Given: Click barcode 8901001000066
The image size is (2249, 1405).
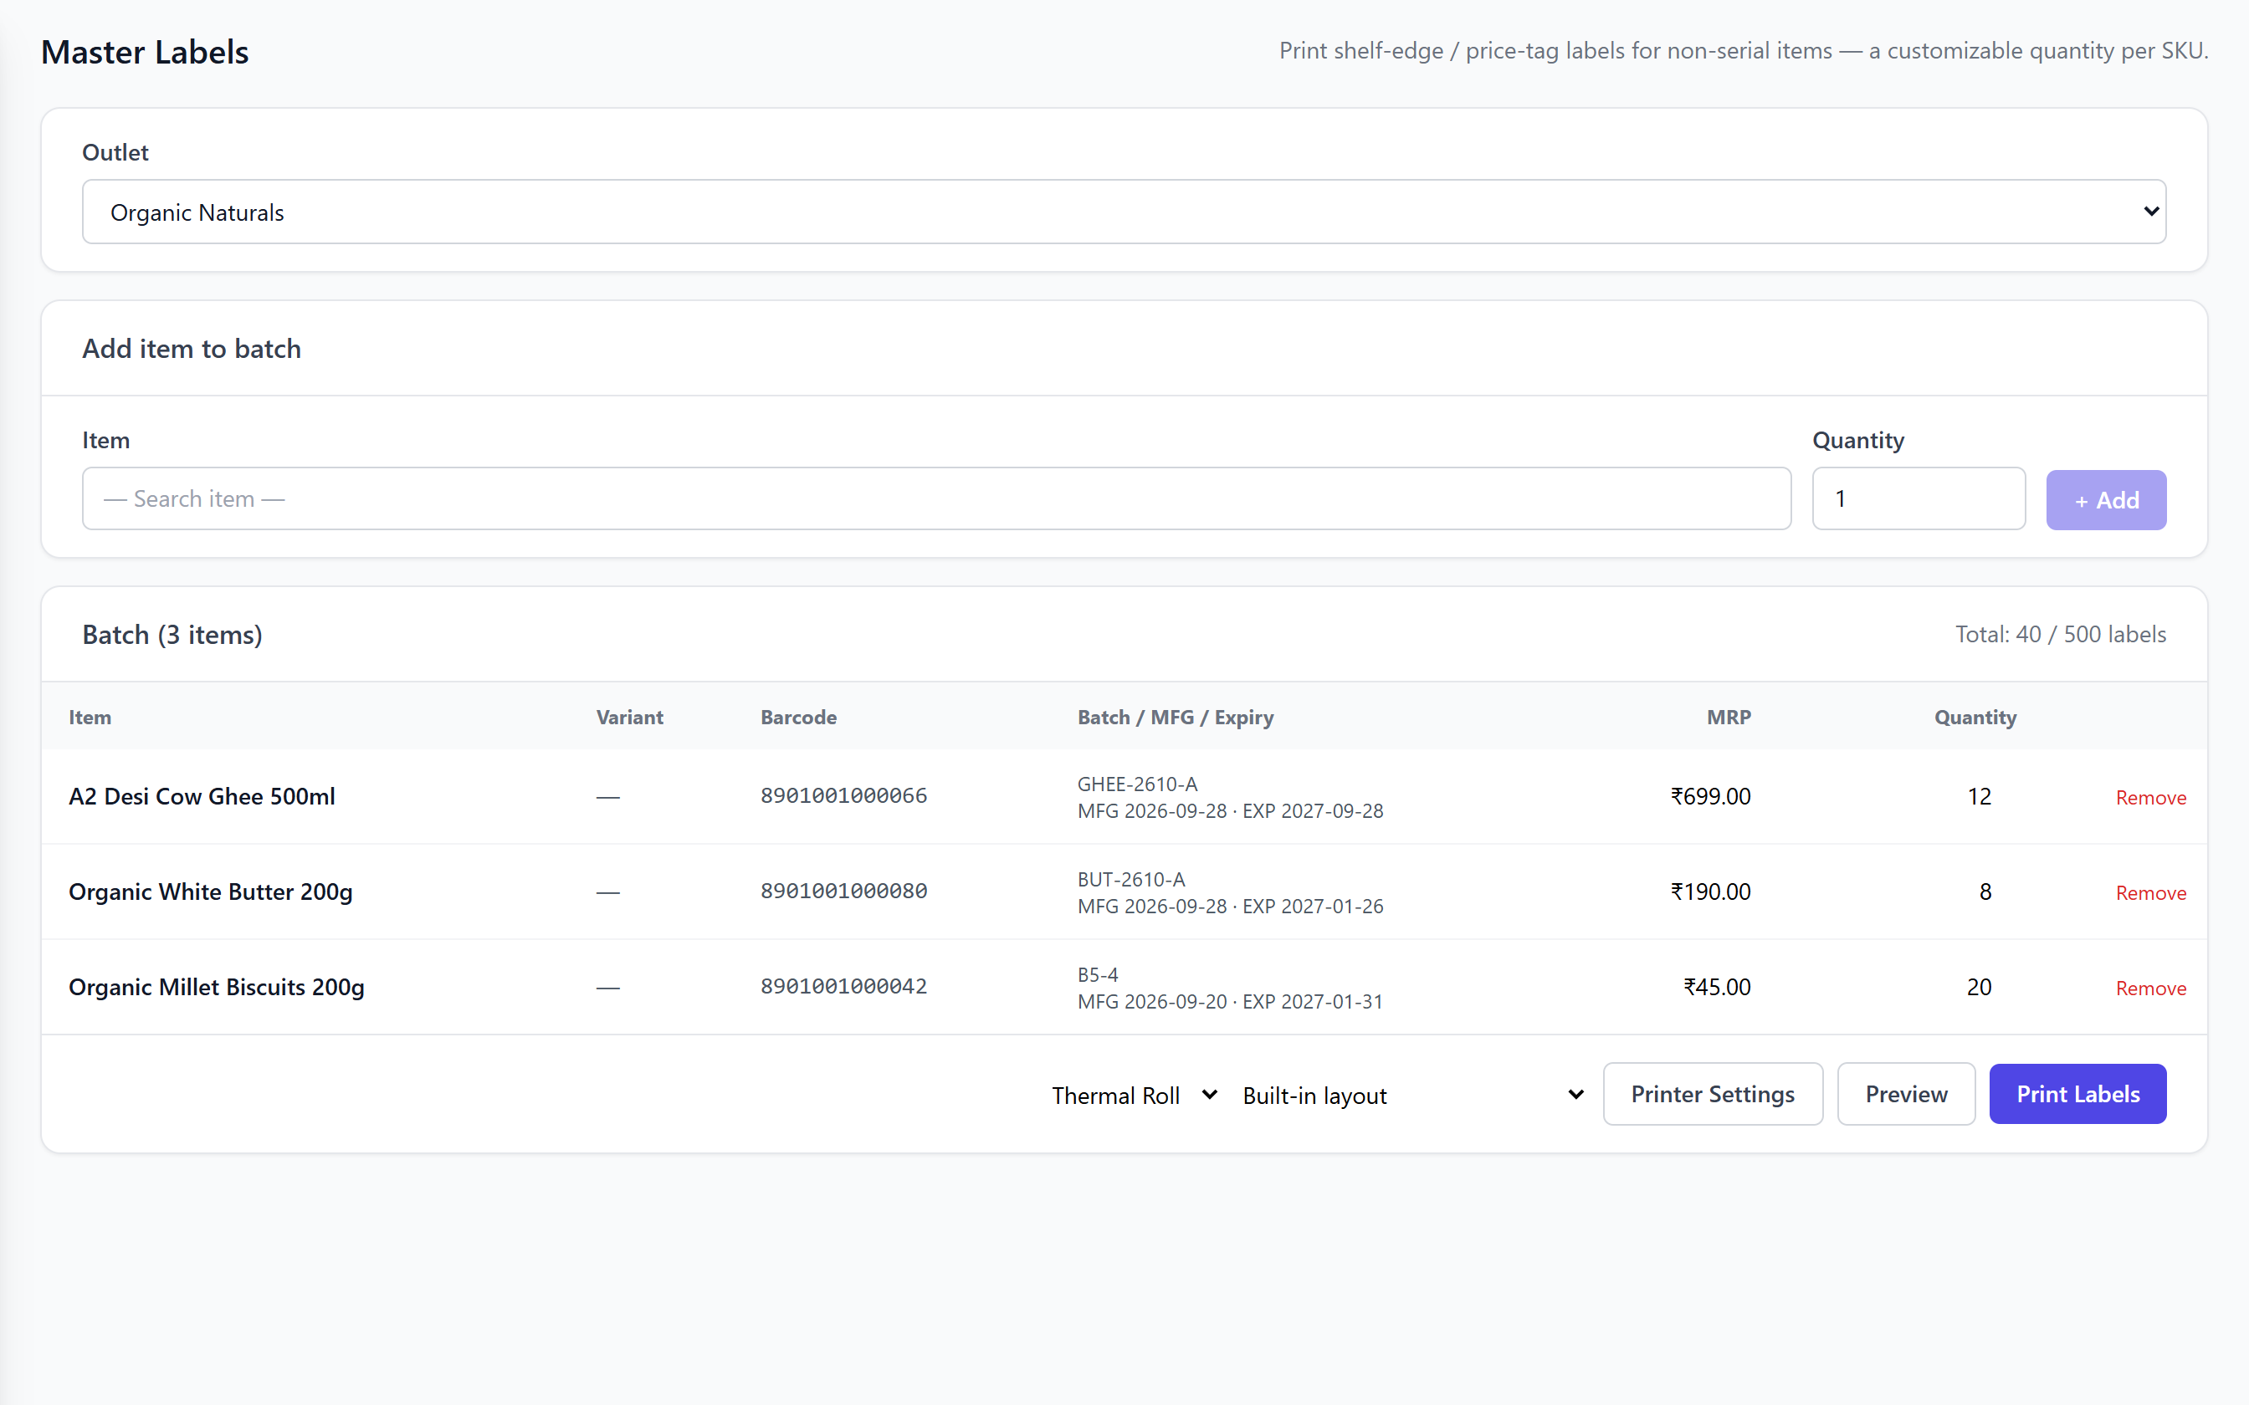Looking at the screenshot, I should [x=844, y=795].
